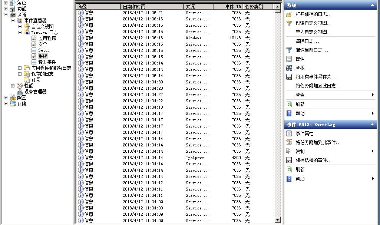
Task: Click the 刷新 icon under 事件 6013 section
Action: (x=289, y=169)
